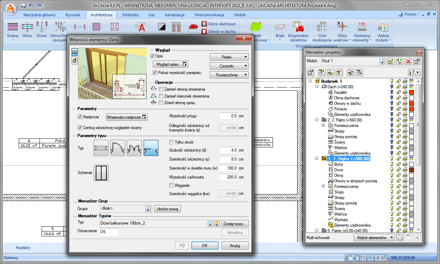The image size is (440, 264).
Task: Enable the Tylko otwór checkbox
Action: 171,142
